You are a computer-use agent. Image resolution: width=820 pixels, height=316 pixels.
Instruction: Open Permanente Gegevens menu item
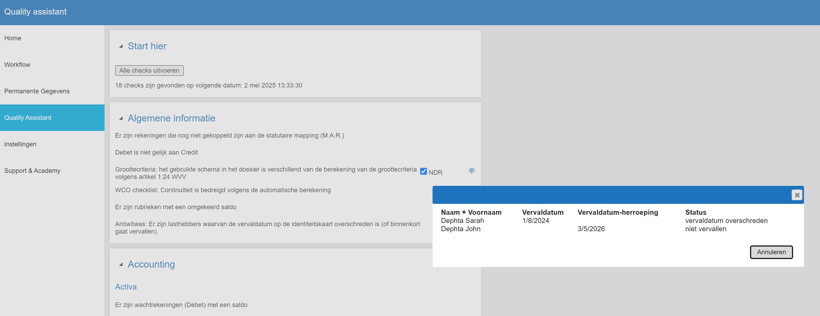[37, 91]
